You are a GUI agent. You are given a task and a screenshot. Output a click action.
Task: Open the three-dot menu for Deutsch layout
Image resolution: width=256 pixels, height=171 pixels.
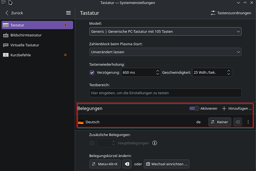coord(248,122)
